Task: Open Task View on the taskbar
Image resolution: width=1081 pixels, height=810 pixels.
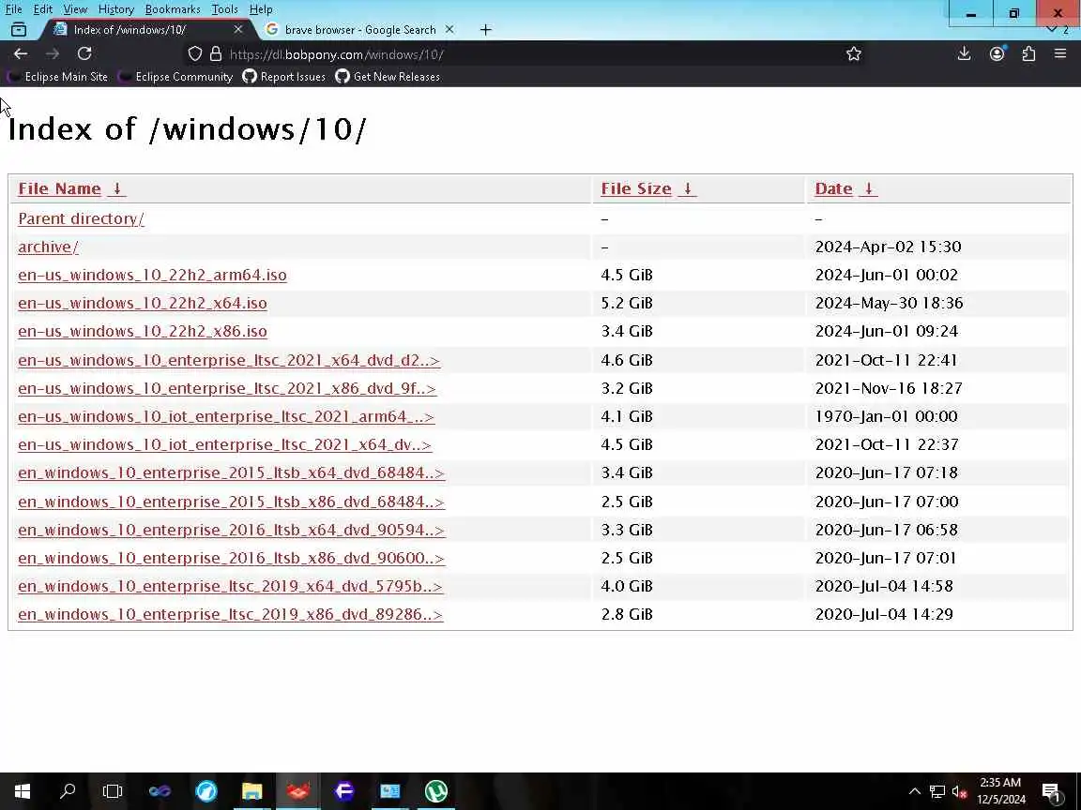Action: tap(113, 790)
